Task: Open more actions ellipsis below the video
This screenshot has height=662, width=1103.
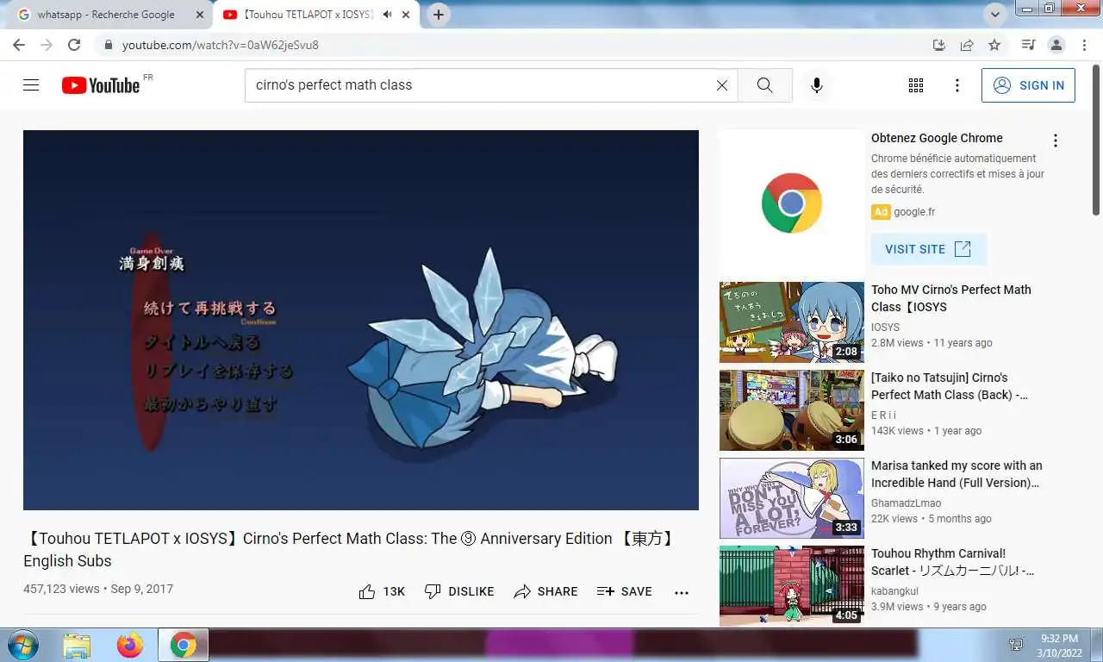Action: point(682,592)
